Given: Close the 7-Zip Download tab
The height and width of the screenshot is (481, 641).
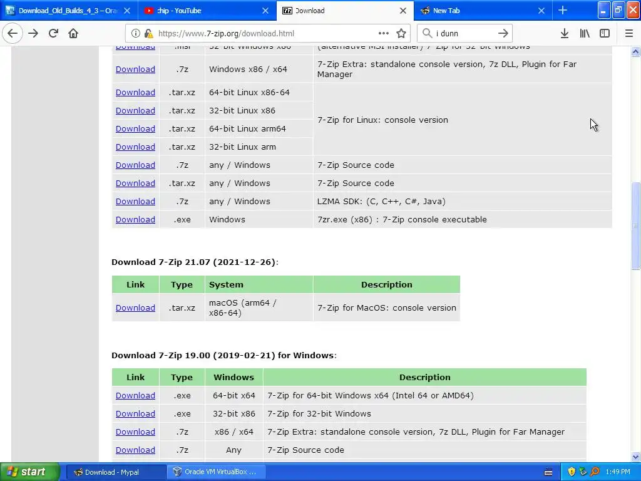Looking at the screenshot, I should 403,11.
